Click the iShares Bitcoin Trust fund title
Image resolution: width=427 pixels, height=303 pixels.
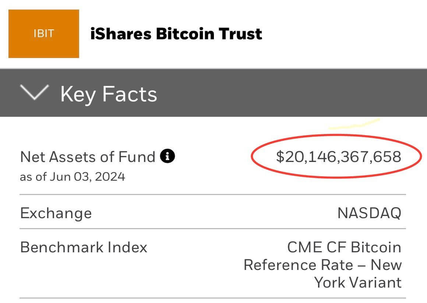click(x=176, y=34)
